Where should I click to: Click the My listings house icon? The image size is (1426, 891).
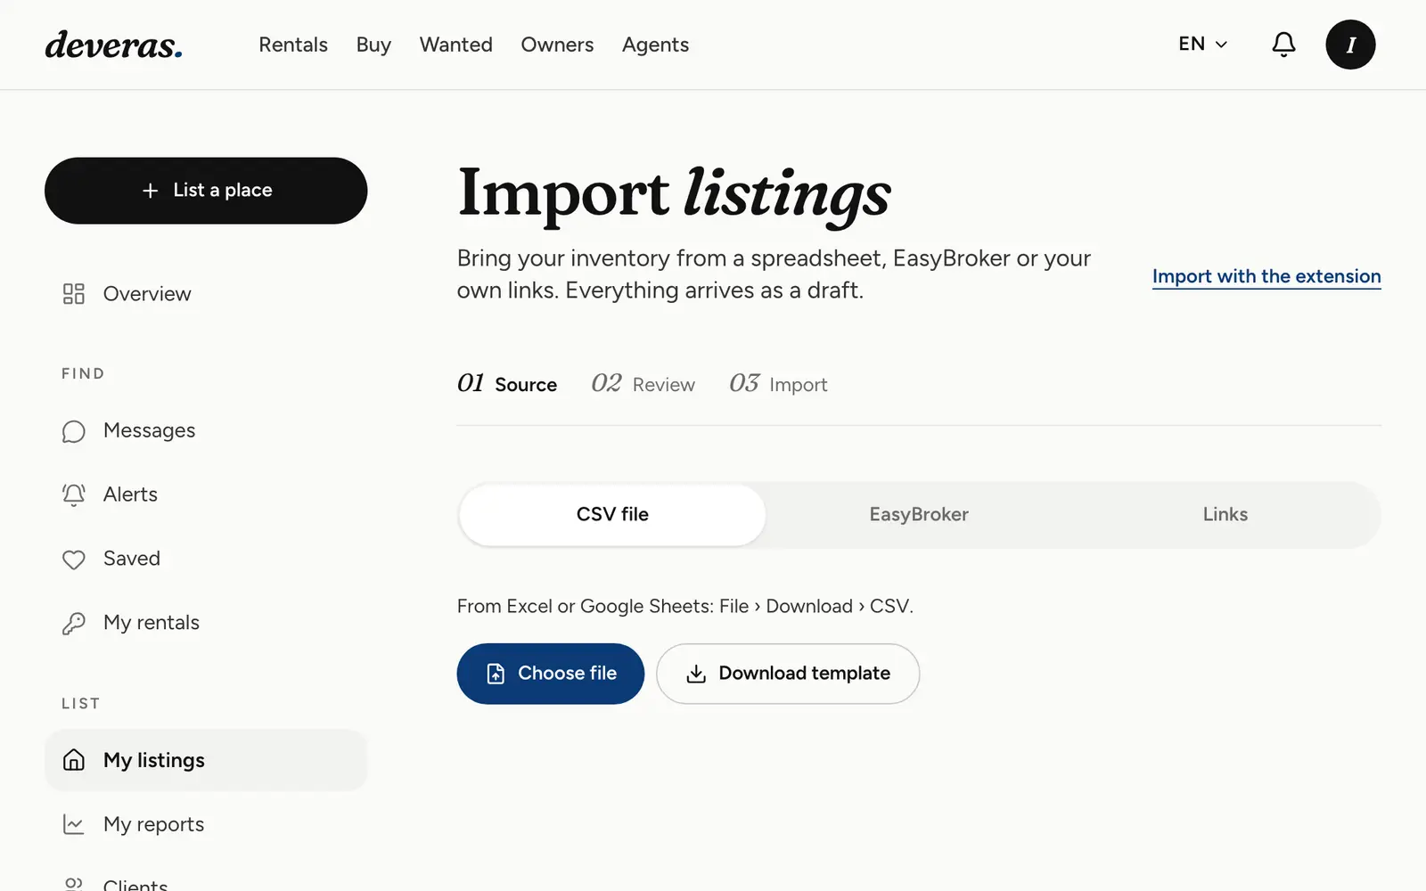coord(74,760)
